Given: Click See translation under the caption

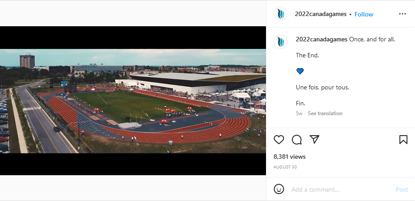Looking at the screenshot, I should point(325,113).
